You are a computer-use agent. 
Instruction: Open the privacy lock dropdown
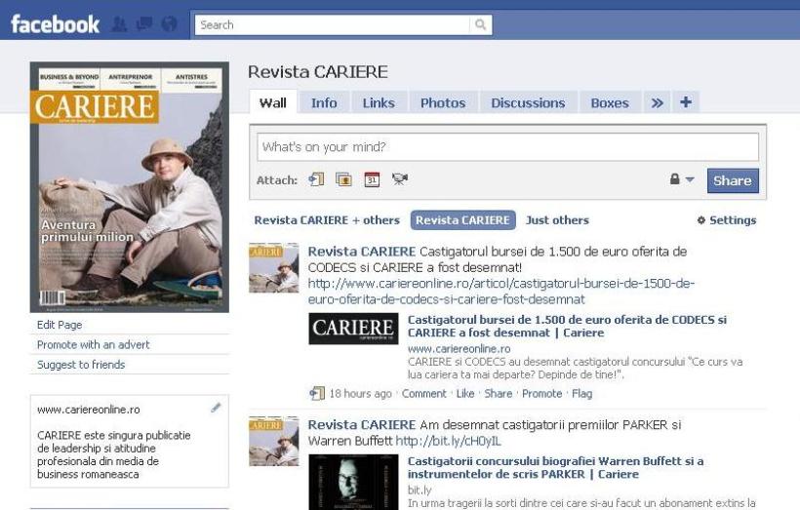(680, 179)
